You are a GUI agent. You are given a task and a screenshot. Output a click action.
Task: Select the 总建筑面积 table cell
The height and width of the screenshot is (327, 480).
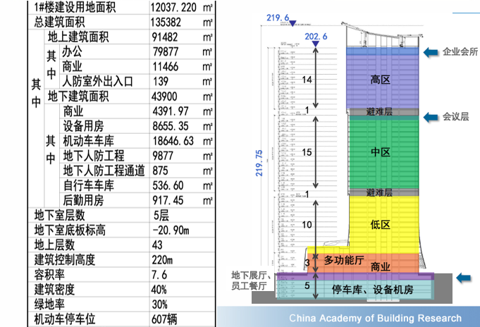68,20
